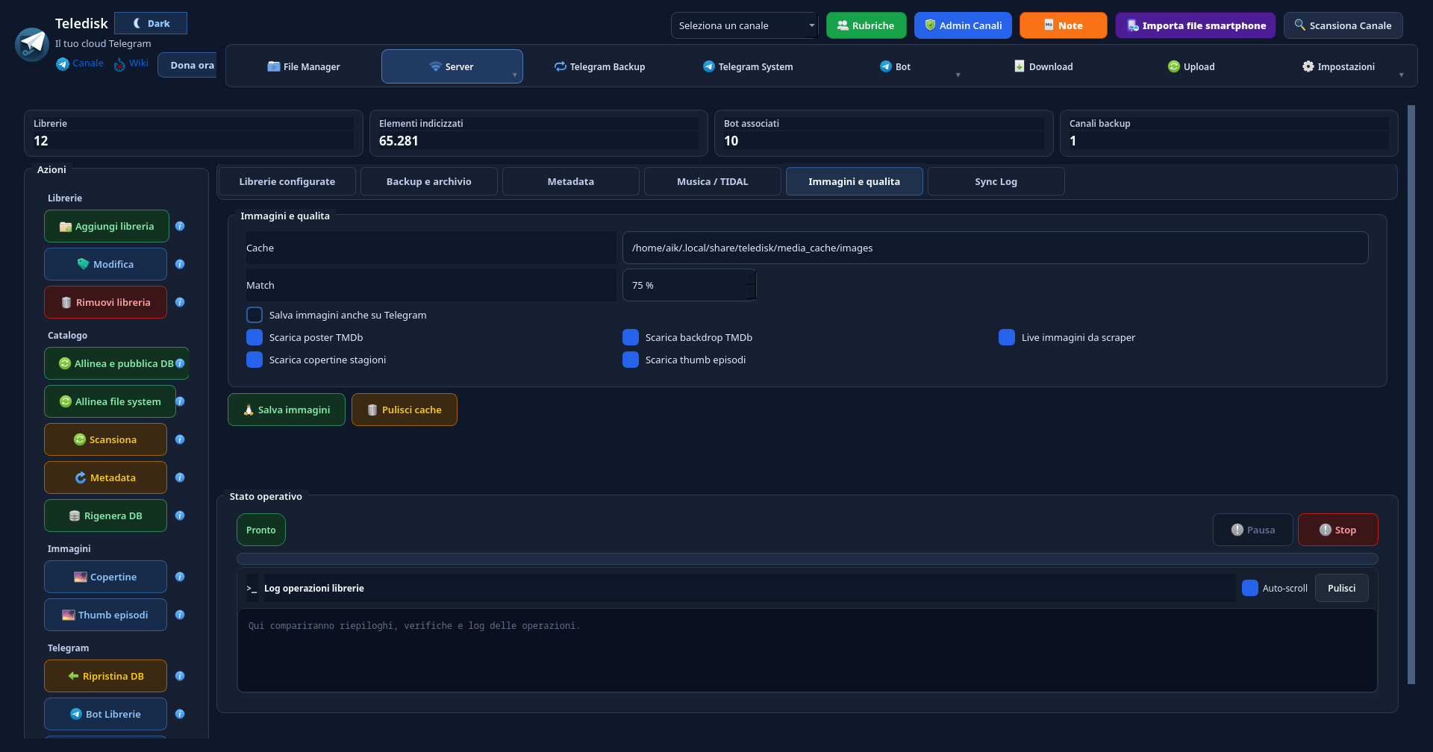1433x752 pixels.
Task: Switch to Librerie configurate tab
Action: click(x=287, y=181)
